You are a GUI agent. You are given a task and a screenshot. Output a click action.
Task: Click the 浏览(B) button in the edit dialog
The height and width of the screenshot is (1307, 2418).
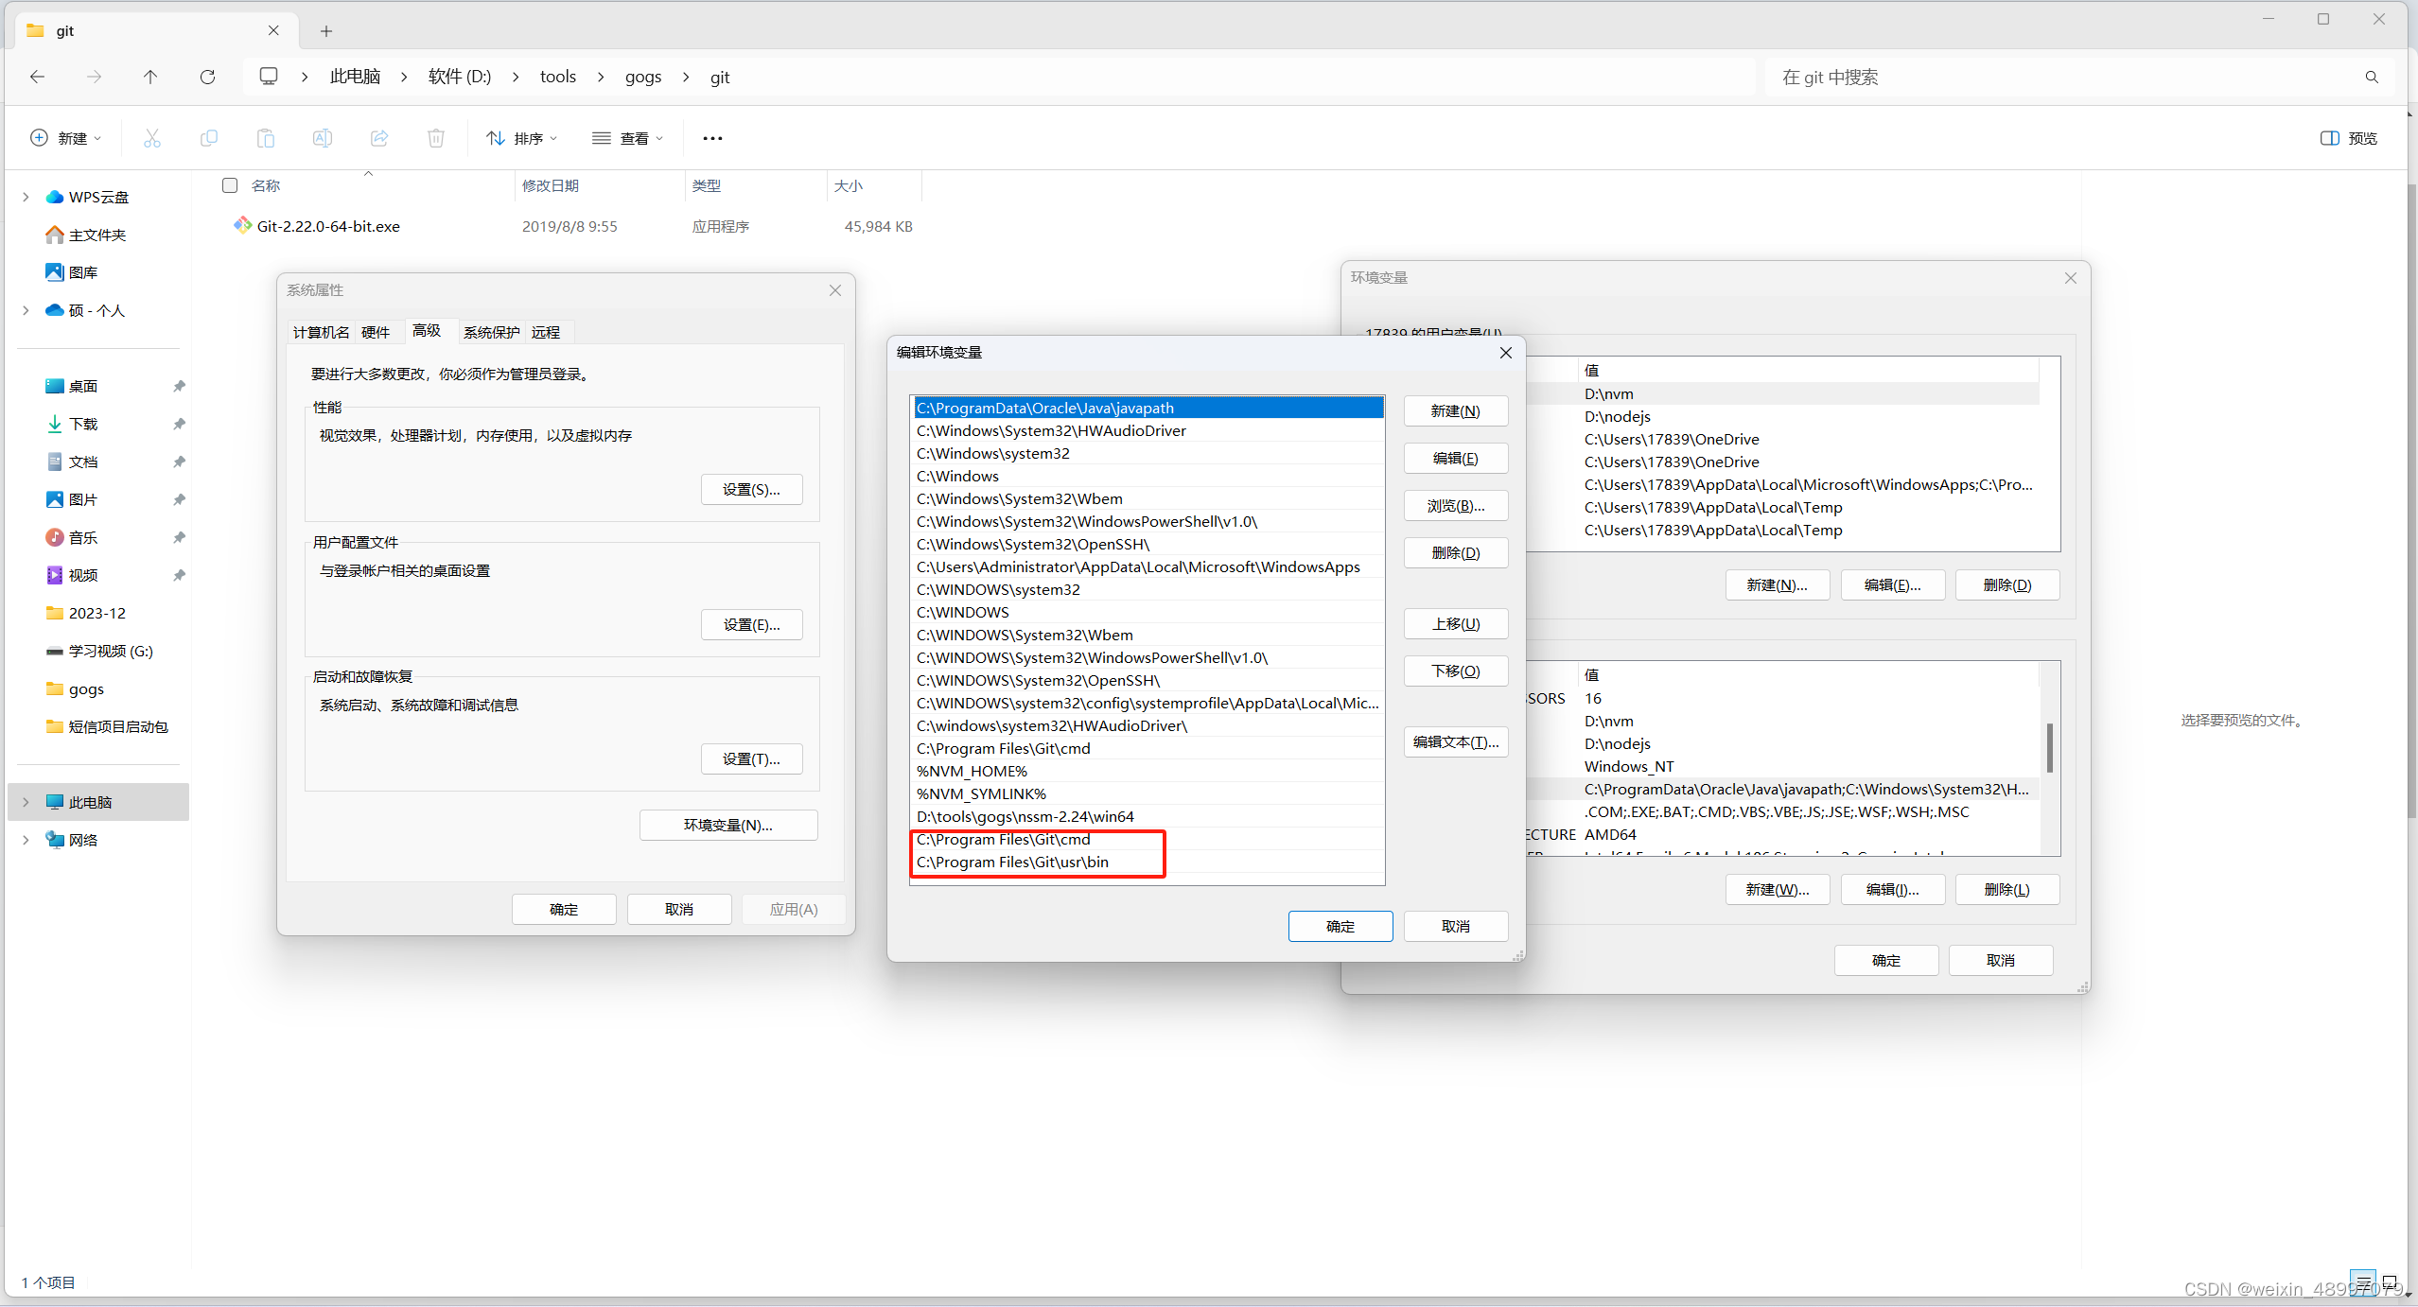pyautogui.click(x=1455, y=506)
